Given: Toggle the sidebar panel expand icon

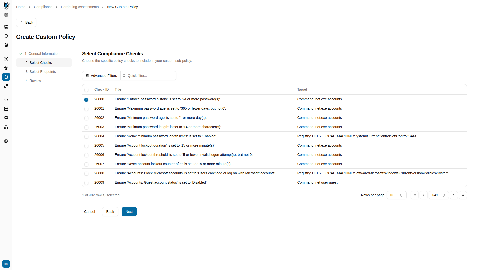Looking at the screenshot, I should 6,15.
